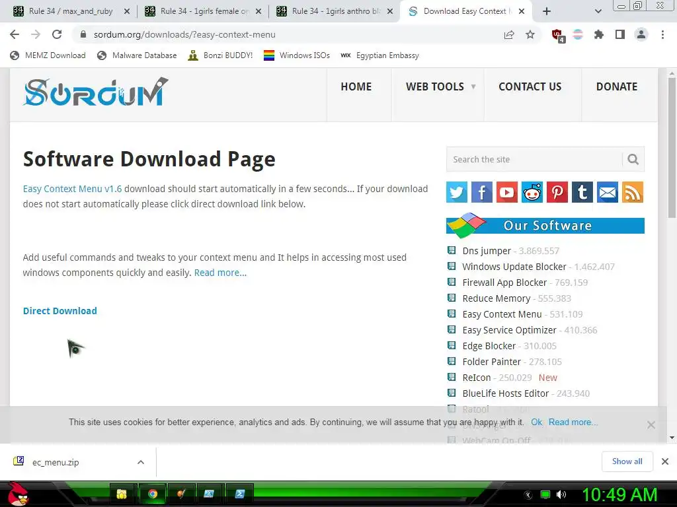This screenshot has height=507, width=677.
Task: Open the HOME nav menu item
Action: (356, 86)
